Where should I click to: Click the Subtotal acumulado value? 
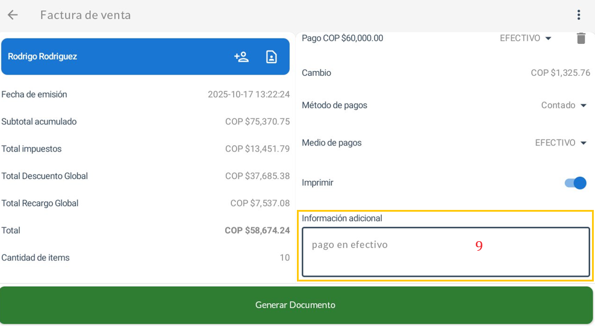point(257,121)
